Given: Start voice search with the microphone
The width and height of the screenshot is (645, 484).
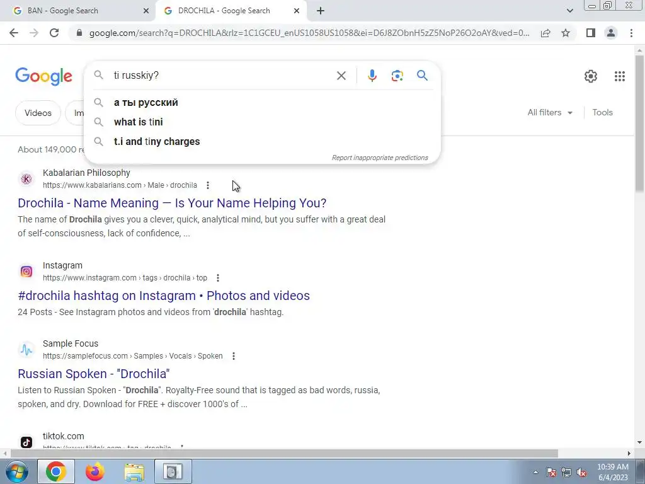Looking at the screenshot, I should pos(372,76).
